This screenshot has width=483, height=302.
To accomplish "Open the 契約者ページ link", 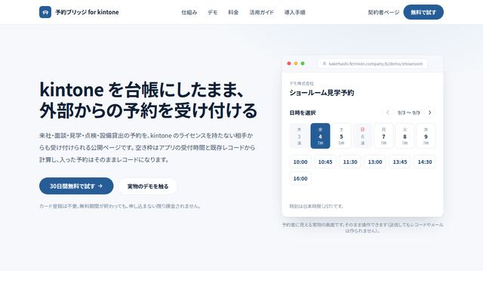I will [x=383, y=12].
